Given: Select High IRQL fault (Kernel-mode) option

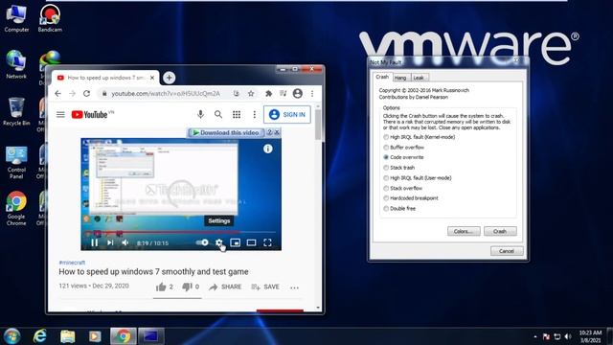Looking at the screenshot, I should (x=419, y=137).
